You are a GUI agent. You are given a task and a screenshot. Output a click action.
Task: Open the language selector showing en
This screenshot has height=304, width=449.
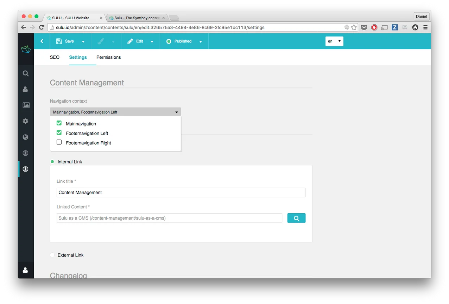(334, 41)
